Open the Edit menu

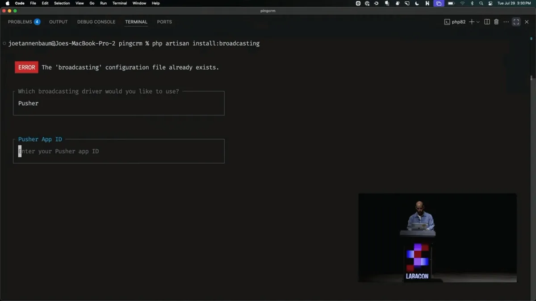tap(45, 3)
